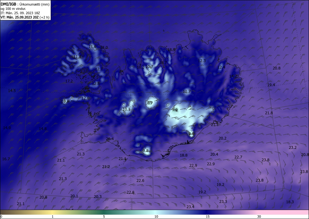The width and height of the screenshot is (309, 219).
Task: Click the 12.7 map value
Action: pos(99,69)
